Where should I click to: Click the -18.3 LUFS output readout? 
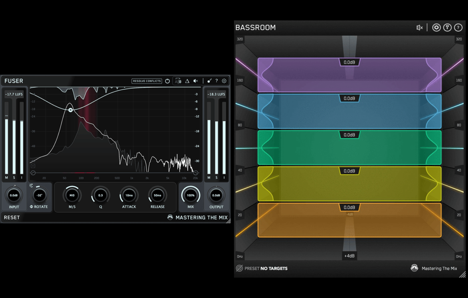click(x=216, y=94)
